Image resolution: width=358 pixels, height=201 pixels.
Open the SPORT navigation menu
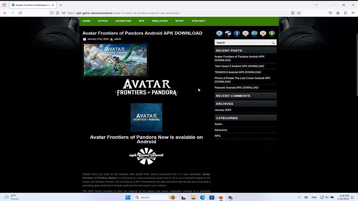(180, 21)
